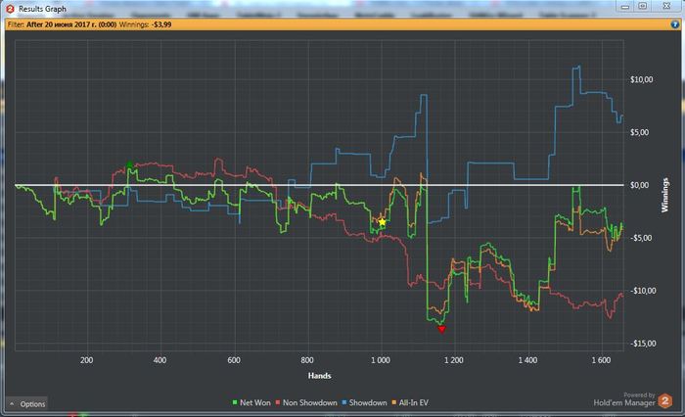Click the -$5,00 axis label
This screenshot has width=685, height=417.
click(641, 238)
